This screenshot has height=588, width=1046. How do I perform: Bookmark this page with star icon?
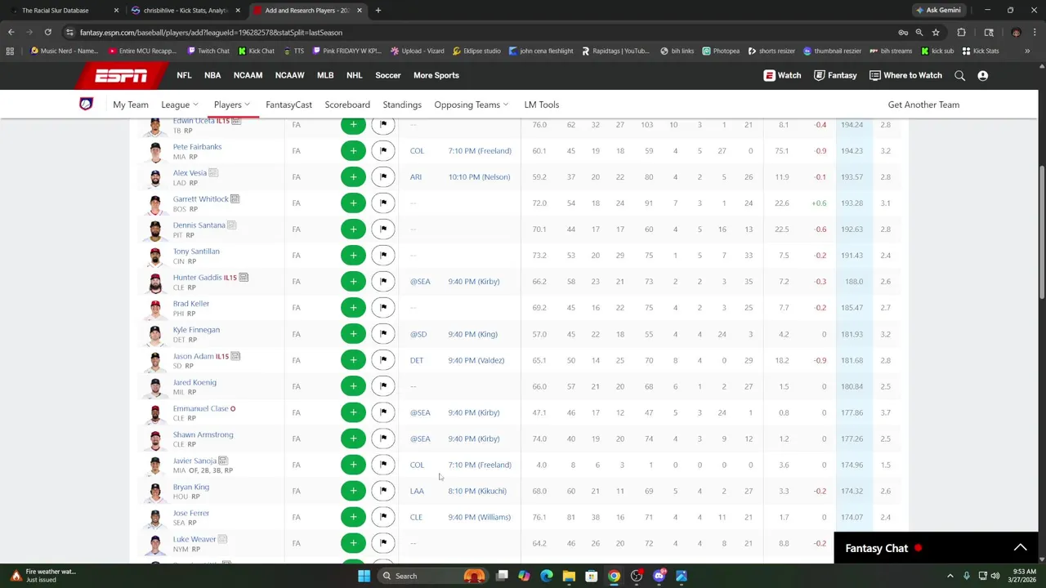(936, 33)
